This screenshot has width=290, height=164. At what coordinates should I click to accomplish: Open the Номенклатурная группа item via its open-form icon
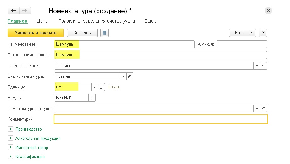click(x=263, y=109)
